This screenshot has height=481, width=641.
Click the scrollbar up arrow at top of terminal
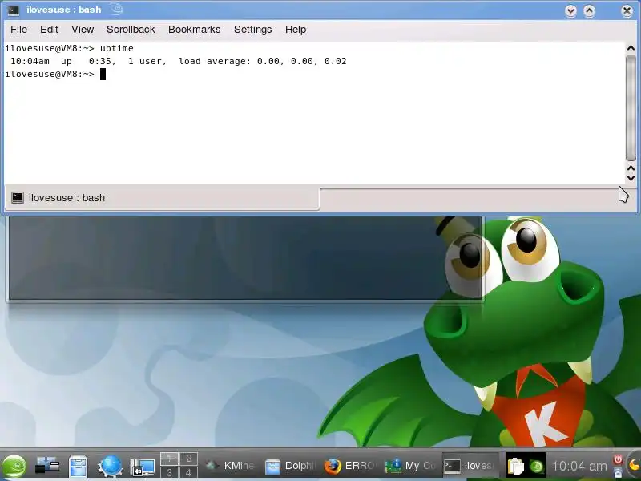(x=631, y=48)
